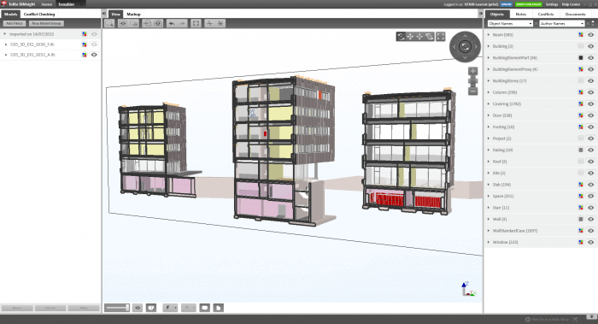Click the New Model Group button

click(x=46, y=23)
